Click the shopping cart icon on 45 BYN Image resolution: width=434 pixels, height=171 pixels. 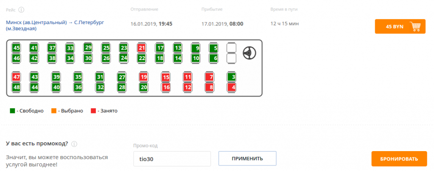(x=416, y=27)
